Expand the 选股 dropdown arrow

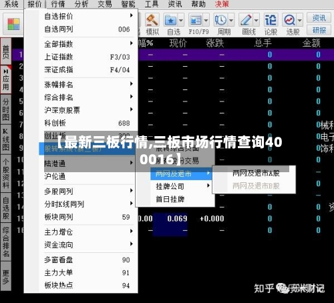pos(300,21)
